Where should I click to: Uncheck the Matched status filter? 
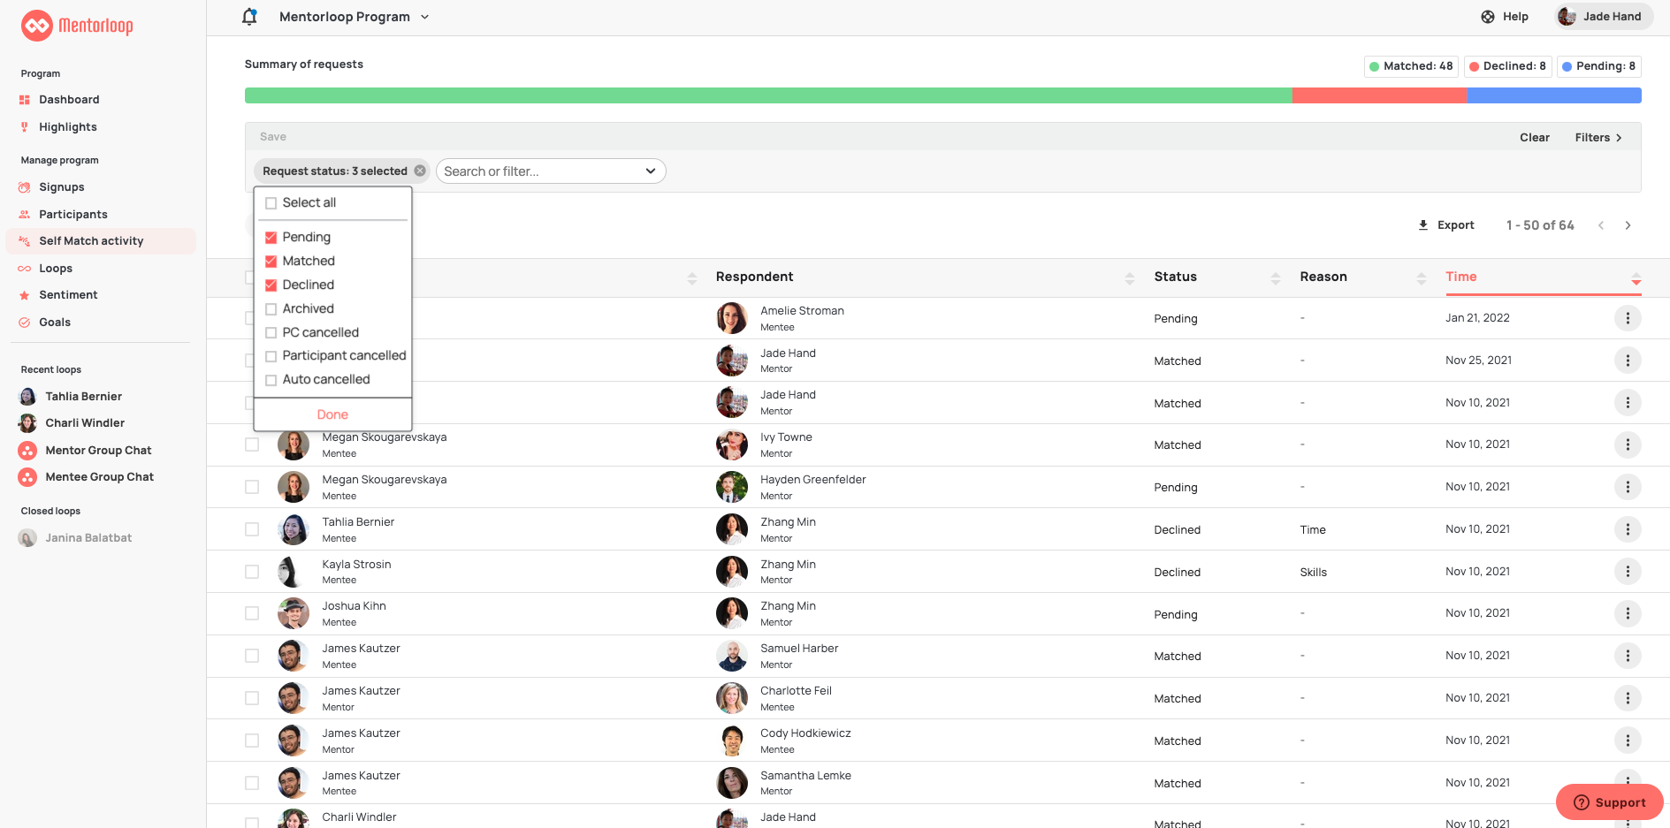271,262
